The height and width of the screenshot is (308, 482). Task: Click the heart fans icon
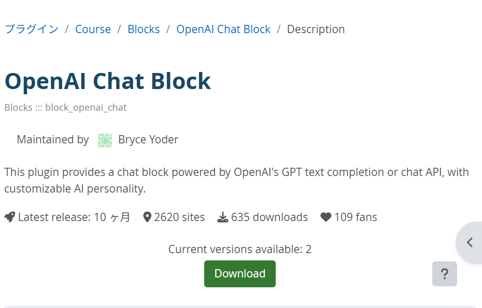(325, 217)
